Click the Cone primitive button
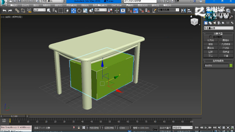Screen dimensions: 235x132 pos(226,40)
